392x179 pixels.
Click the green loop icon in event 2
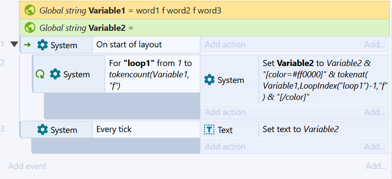[40, 74]
